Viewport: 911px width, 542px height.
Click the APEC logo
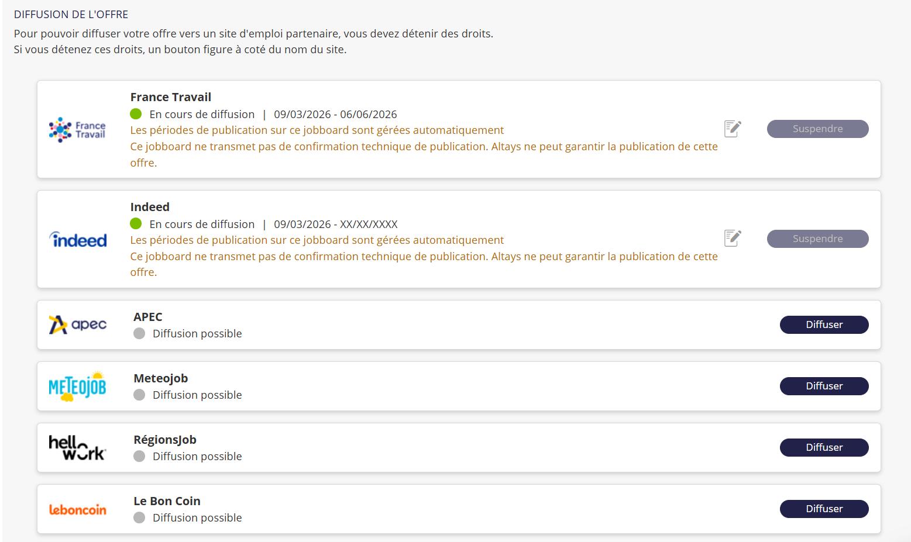(x=77, y=324)
